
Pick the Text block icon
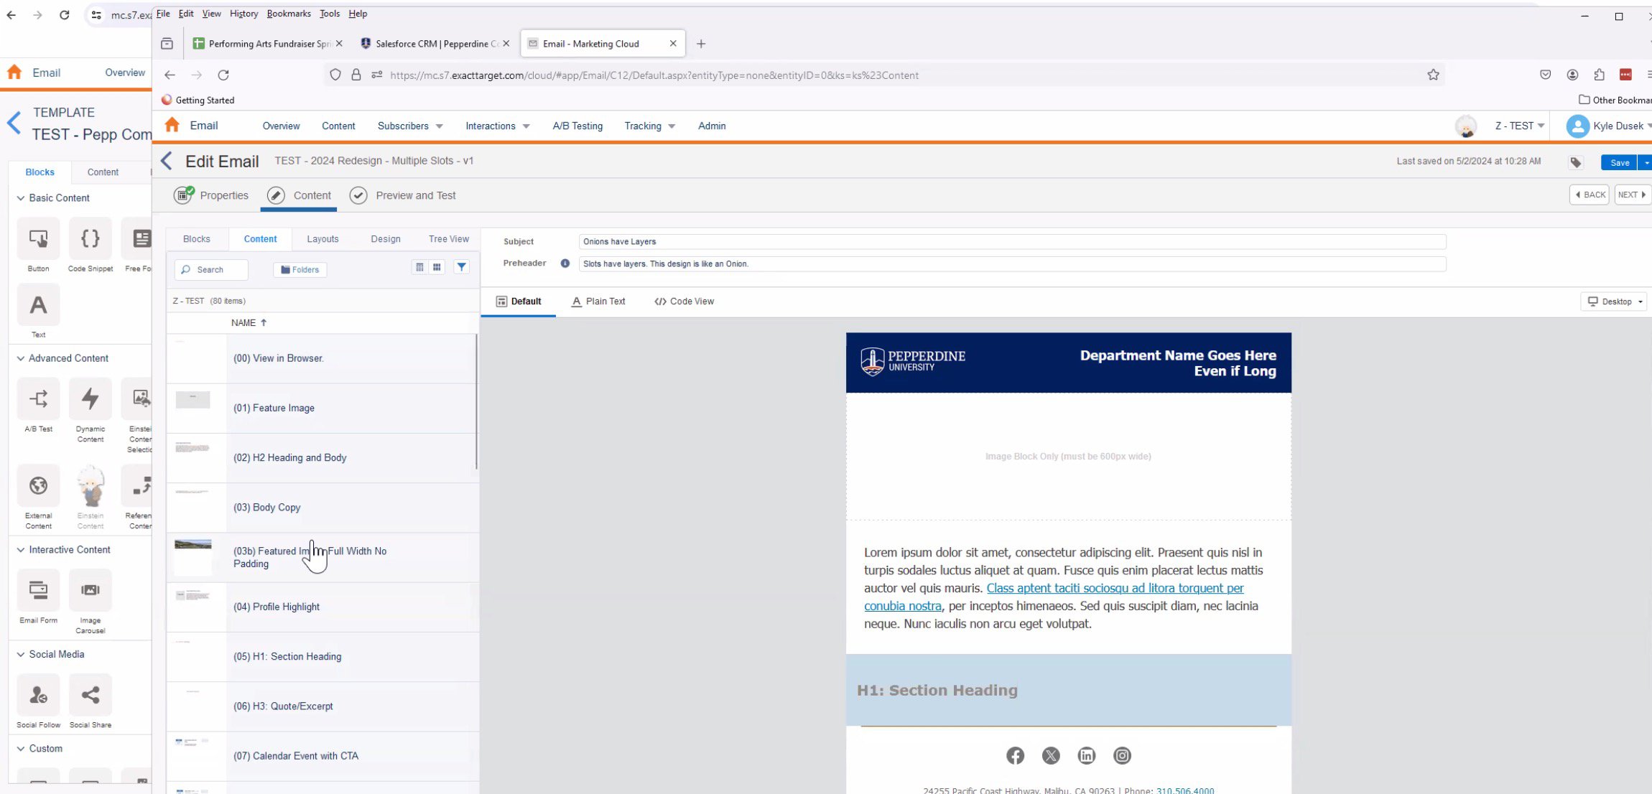point(38,305)
